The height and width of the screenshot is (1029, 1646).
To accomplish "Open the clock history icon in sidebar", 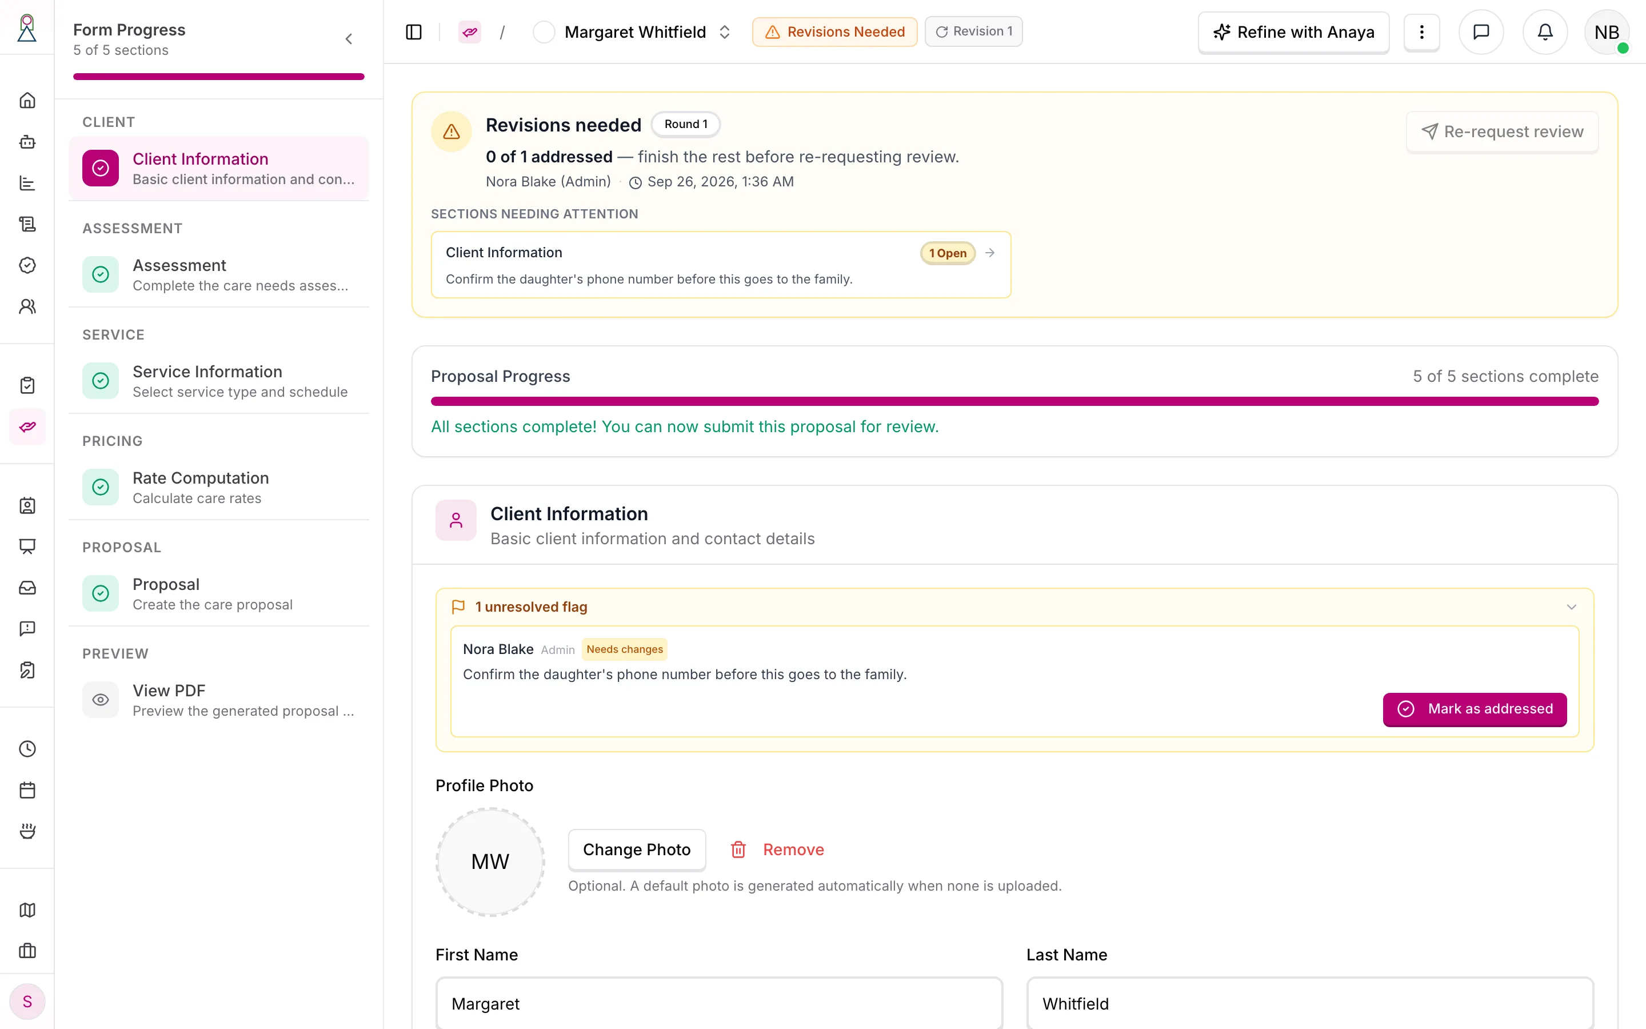I will tap(27, 749).
